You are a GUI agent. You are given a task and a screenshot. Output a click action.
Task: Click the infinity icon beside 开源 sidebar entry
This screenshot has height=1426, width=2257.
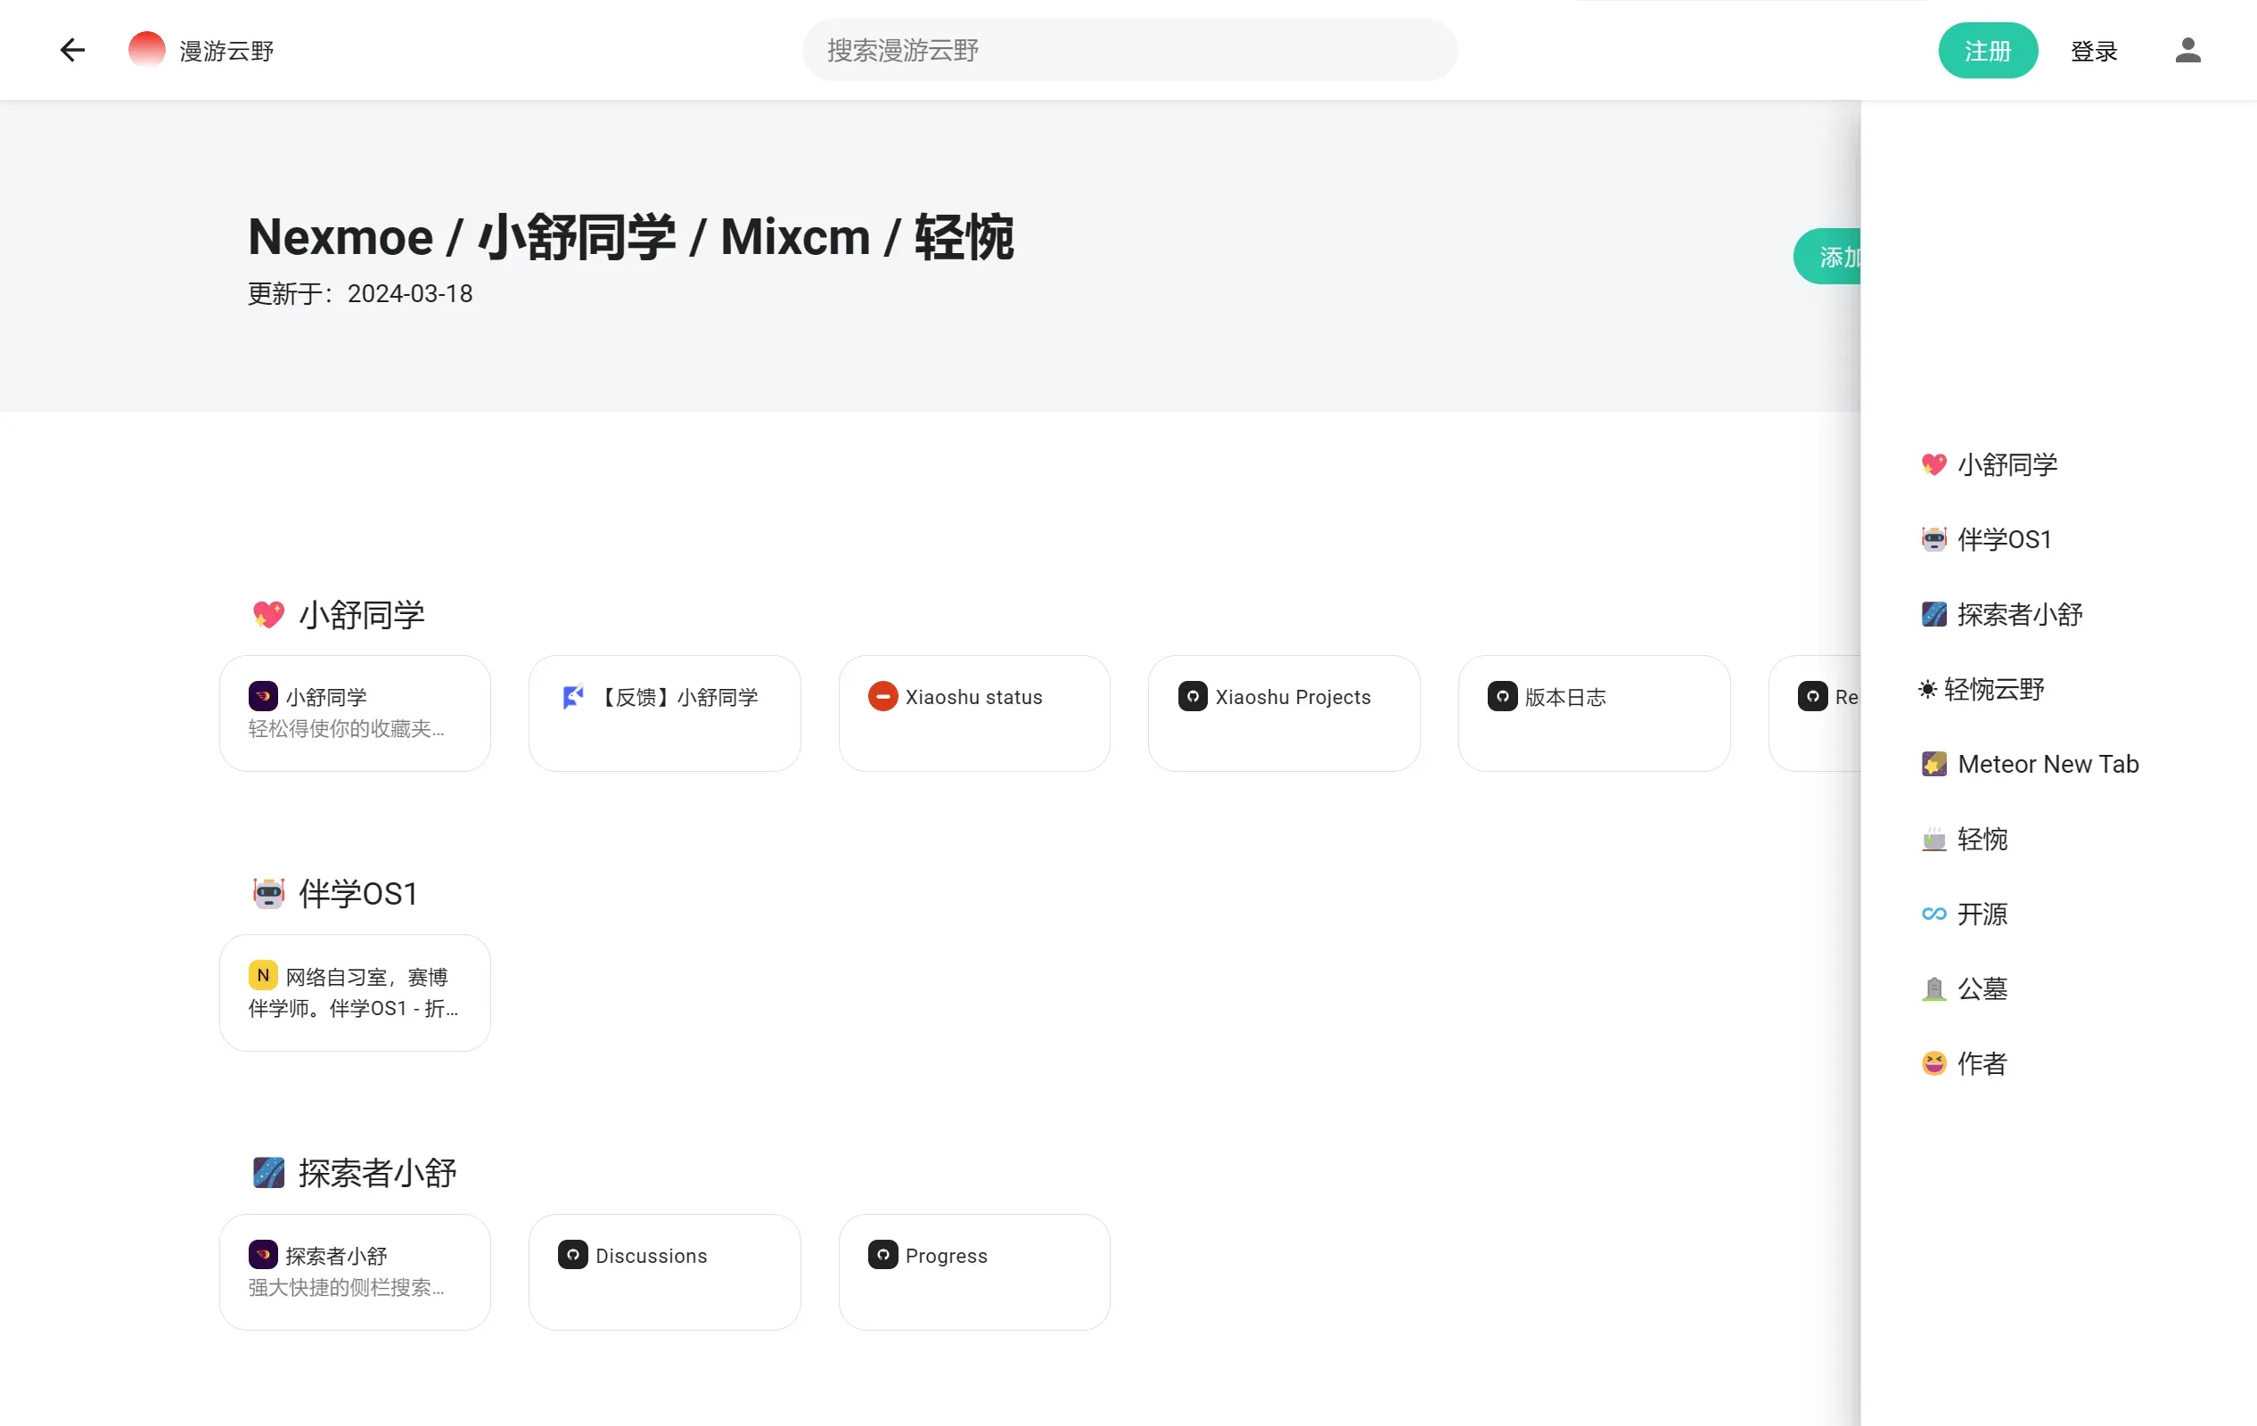click(x=1933, y=914)
